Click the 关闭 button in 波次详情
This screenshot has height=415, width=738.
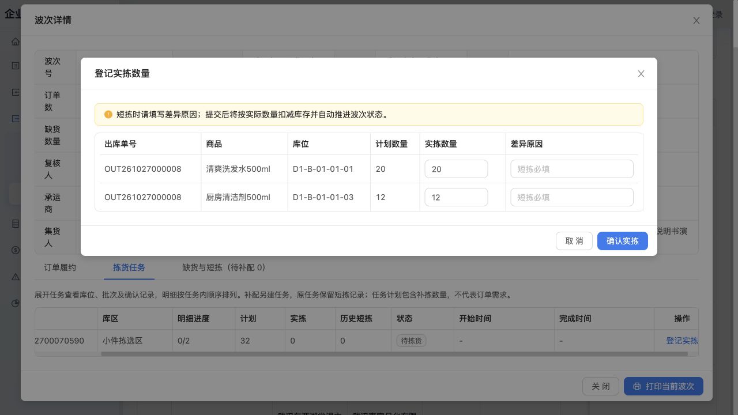pos(601,386)
